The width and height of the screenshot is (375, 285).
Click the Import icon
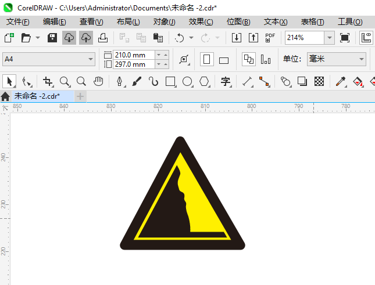237,38
